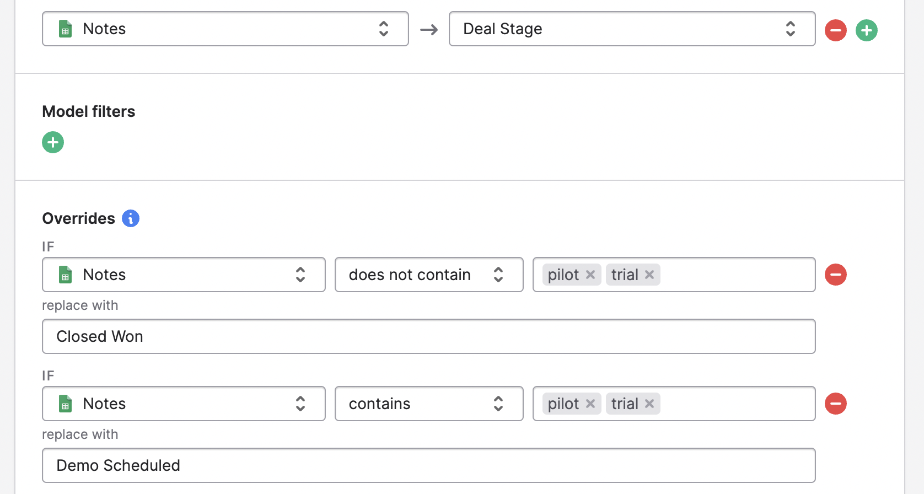Open the Deal Stage destination dropdown
This screenshot has width=924, height=494.
(x=632, y=29)
